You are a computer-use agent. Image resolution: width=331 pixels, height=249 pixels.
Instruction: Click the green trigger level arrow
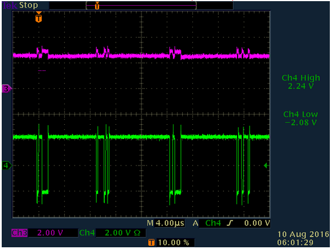(x=266, y=165)
